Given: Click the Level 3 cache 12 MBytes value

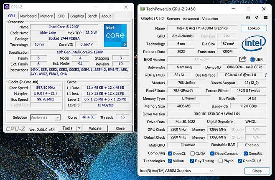Looking at the screenshot, I should click(x=105, y=105).
